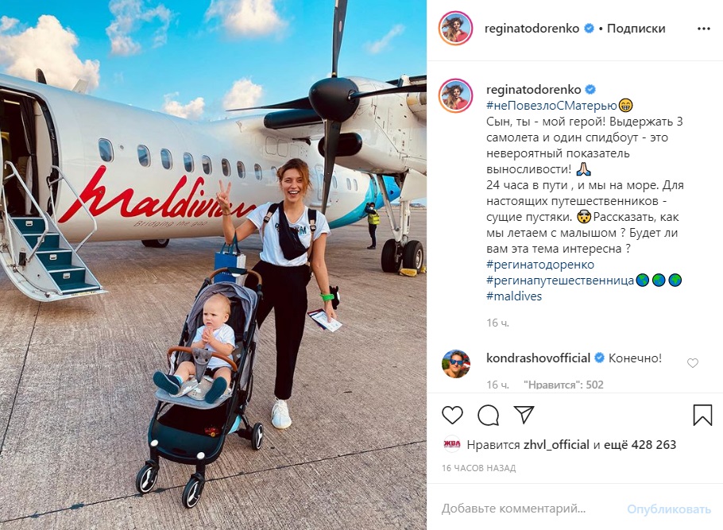This screenshot has height=530, width=723.
Task: Open kondrashovofficial username link
Action: coord(538,358)
